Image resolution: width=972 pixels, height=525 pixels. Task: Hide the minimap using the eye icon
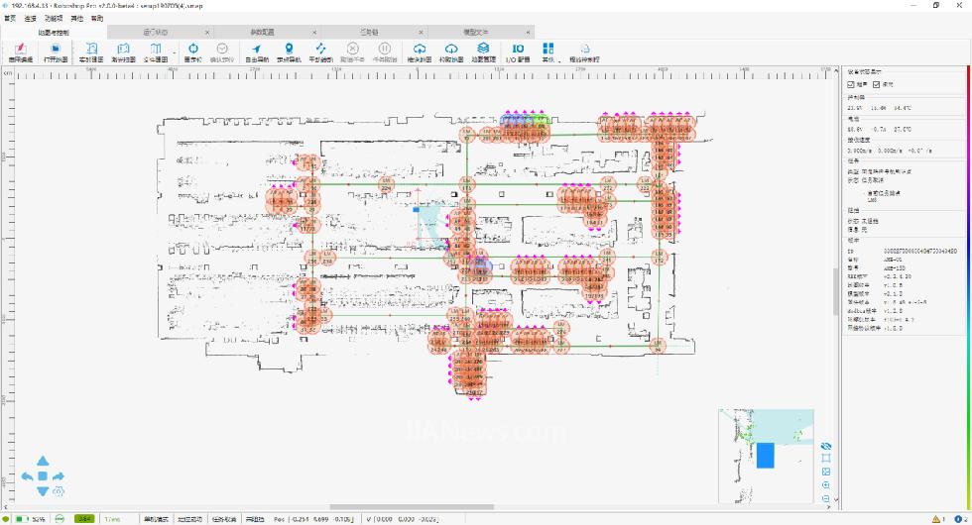tap(826, 446)
